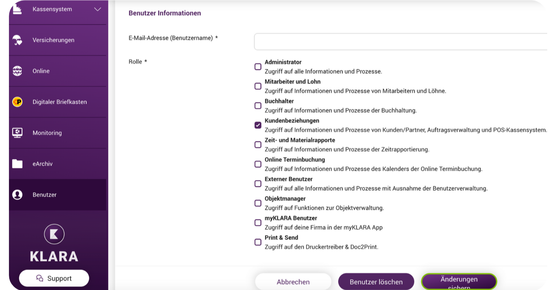The width and height of the screenshot is (555, 290).
Task: Click the KLARA logo icon
Action: (54, 234)
